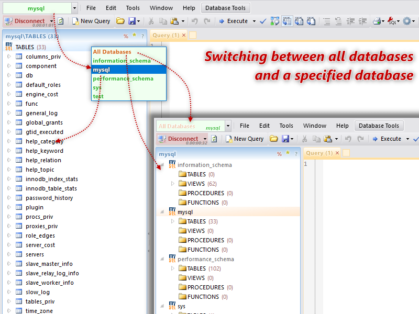Click the question mark icon in the mysql\TABLES panel header
Screen dimensions: 419x314
[x=142, y=36]
